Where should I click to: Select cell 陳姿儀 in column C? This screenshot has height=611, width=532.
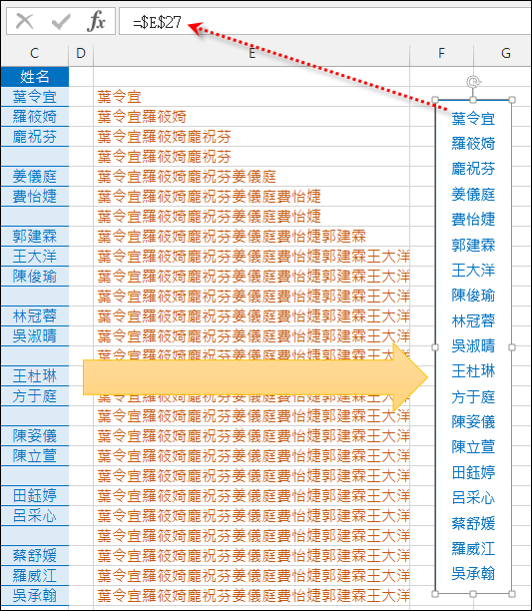[x=35, y=435]
